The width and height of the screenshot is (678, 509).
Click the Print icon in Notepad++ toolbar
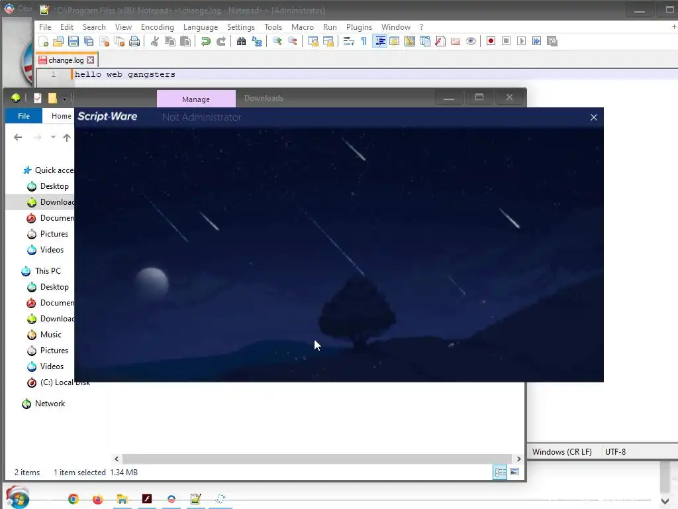pyautogui.click(x=134, y=41)
